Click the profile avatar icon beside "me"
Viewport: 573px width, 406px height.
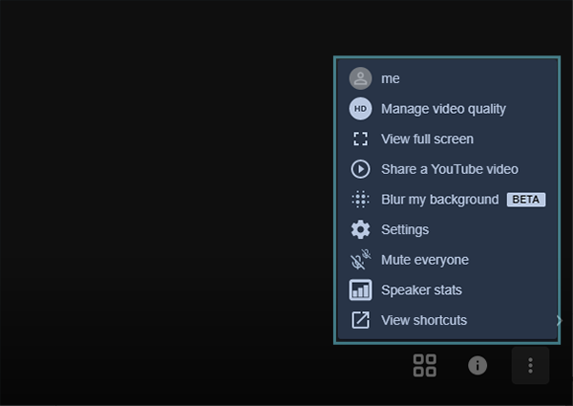point(360,78)
